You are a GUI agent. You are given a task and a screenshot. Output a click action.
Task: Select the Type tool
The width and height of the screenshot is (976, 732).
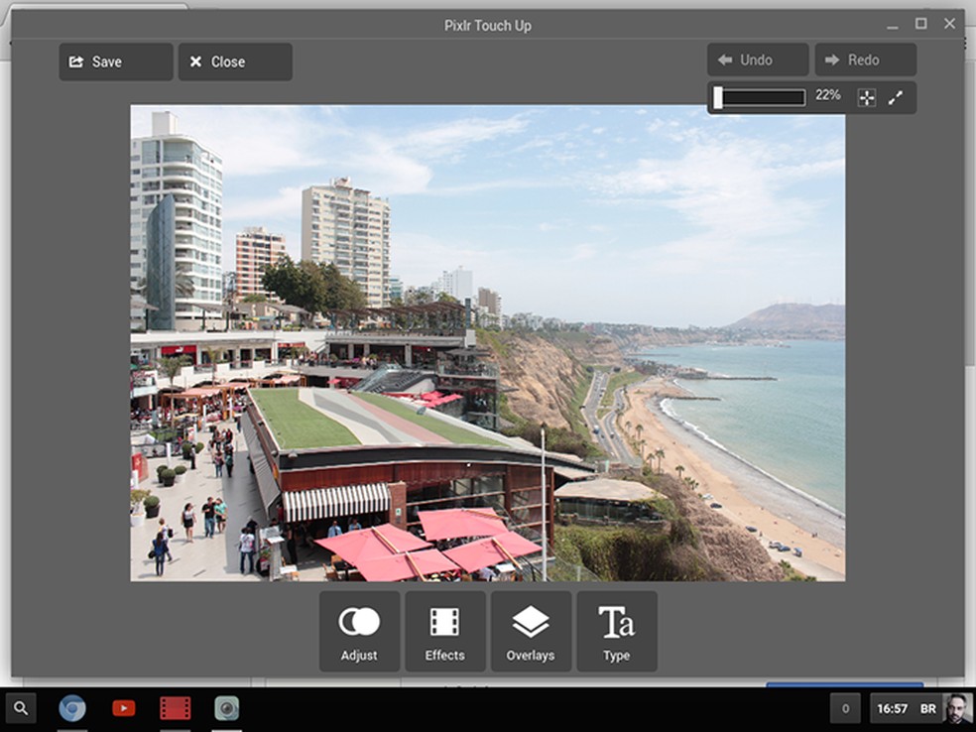(617, 632)
